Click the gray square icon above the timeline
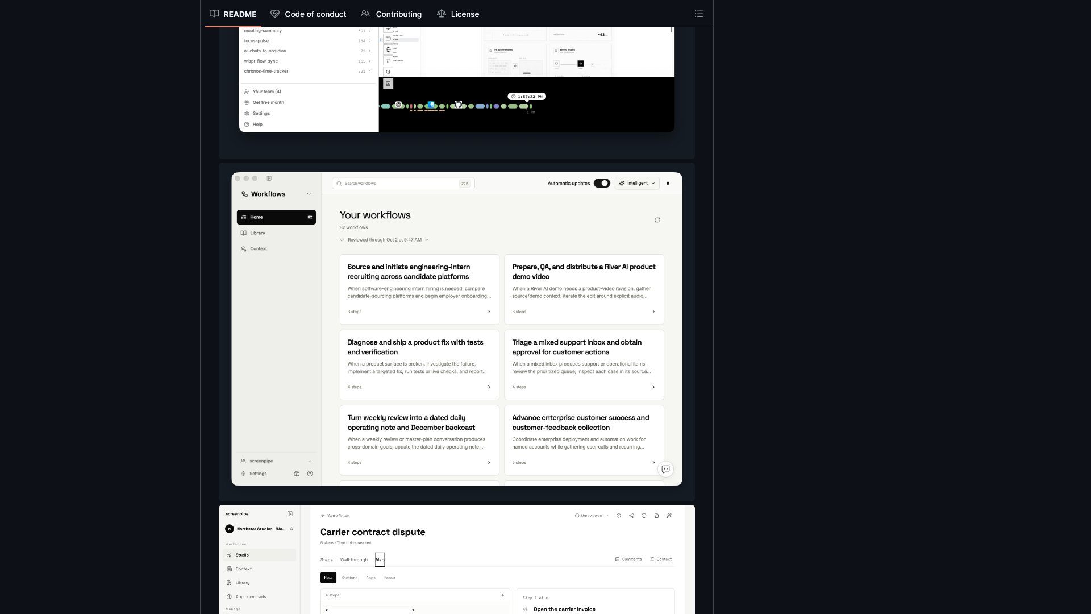 (388, 84)
